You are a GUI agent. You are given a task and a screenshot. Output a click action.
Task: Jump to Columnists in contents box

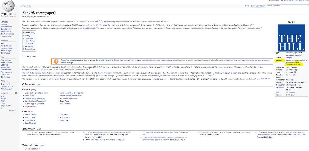28,38
